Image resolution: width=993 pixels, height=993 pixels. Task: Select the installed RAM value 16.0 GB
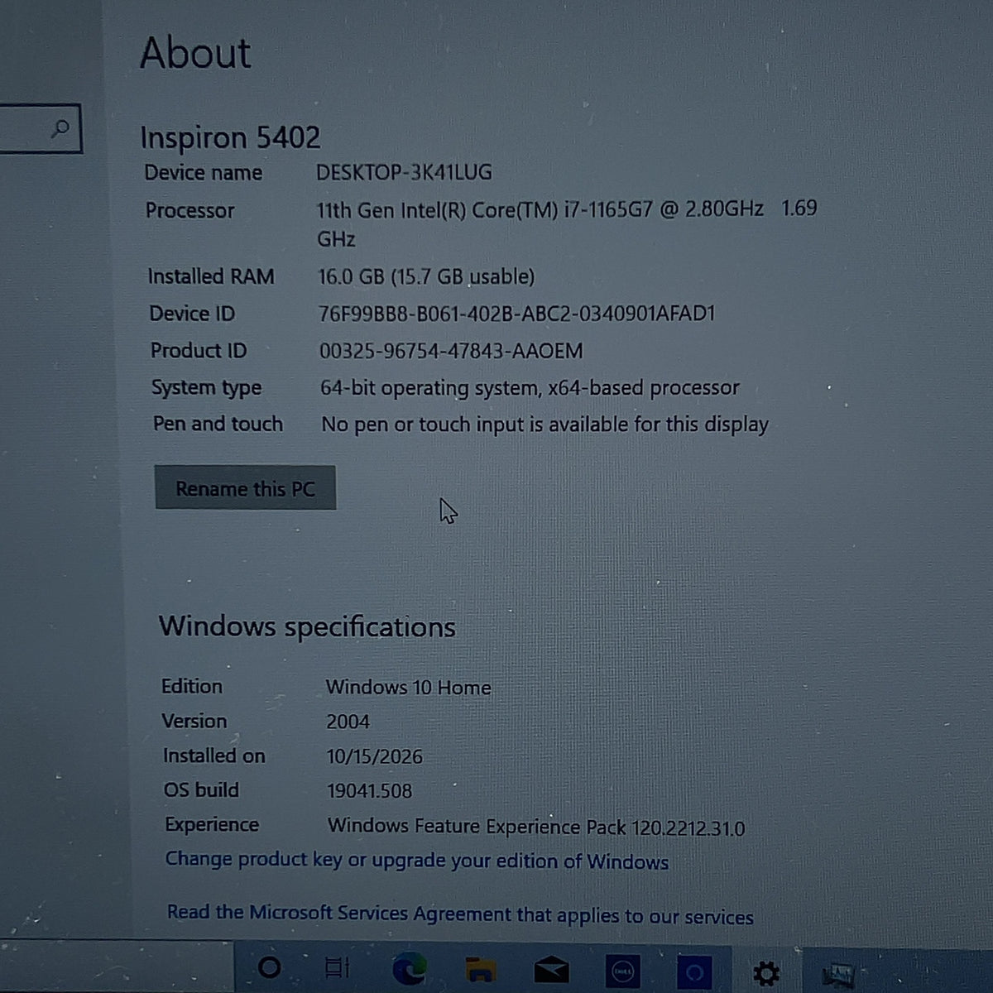pyautogui.click(x=426, y=276)
